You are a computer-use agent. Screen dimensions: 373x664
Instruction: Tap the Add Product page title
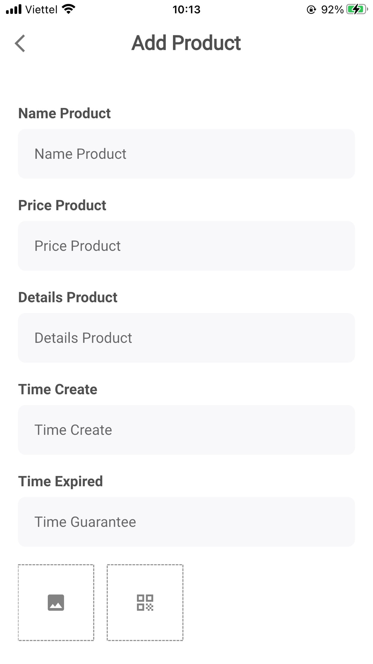(x=186, y=43)
